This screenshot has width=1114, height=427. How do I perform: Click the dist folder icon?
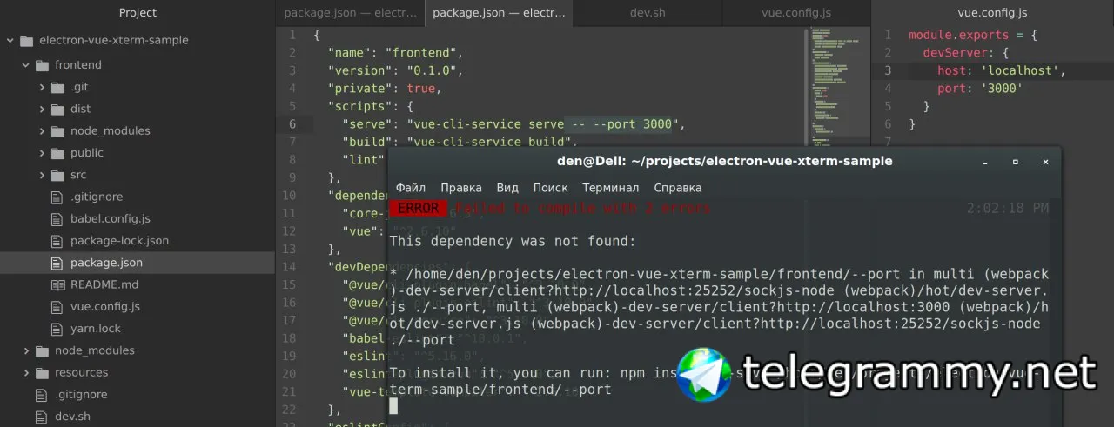(x=58, y=109)
